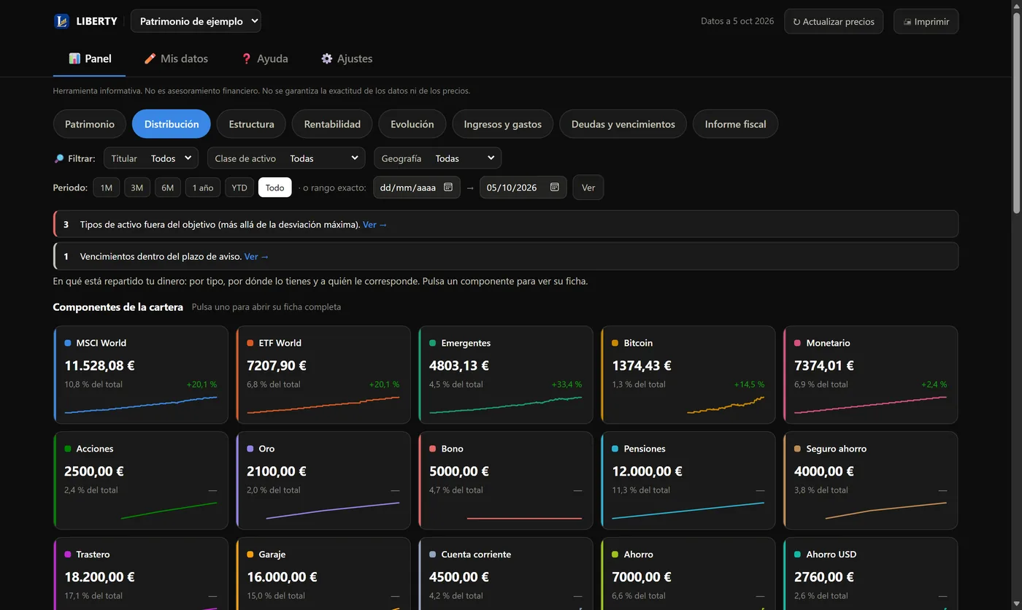The image size is (1022, 610).
Task: Open the Patrimonio section pill
Action: [x=90, y=124]
